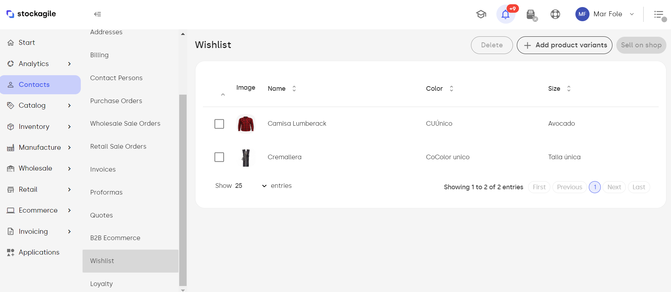This screenshot has height=292, width=671.
Task: Click the Wholesale store icon
Action: [11, 168]
